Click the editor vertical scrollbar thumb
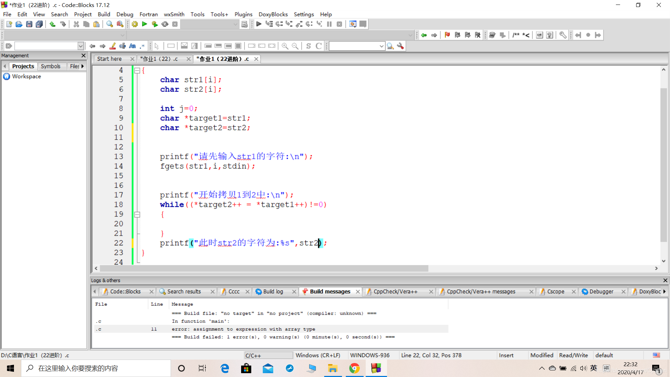The image size is (670, 377). [x=663, y=165]
